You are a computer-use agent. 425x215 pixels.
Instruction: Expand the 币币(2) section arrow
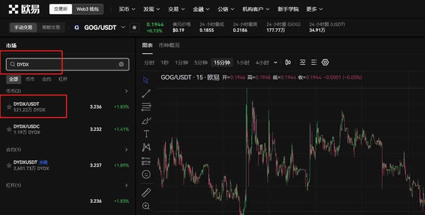tap(126, 91)
